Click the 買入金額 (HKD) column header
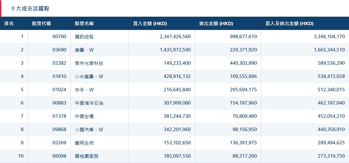 [150, 23]
